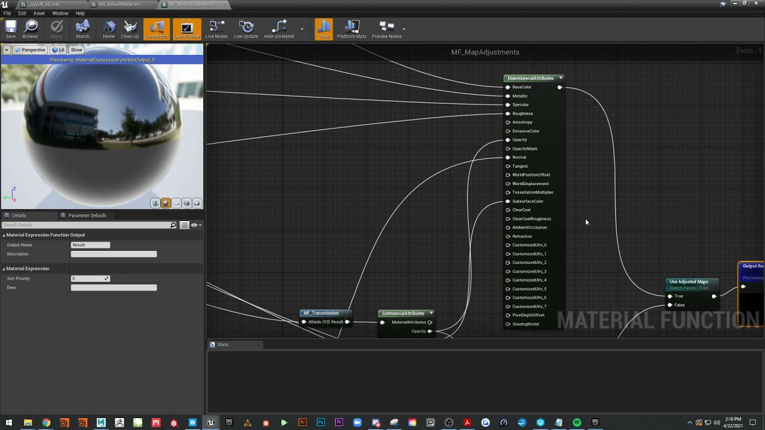Collapse the Material Expression Function Output section
Viewport: 765px width, 430px height.
pyautogui.click(x=4, y=235)
